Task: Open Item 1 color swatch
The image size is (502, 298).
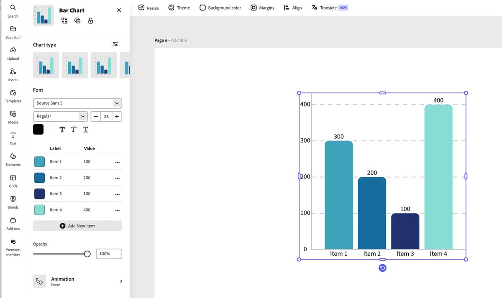Action: pos(39,162)
